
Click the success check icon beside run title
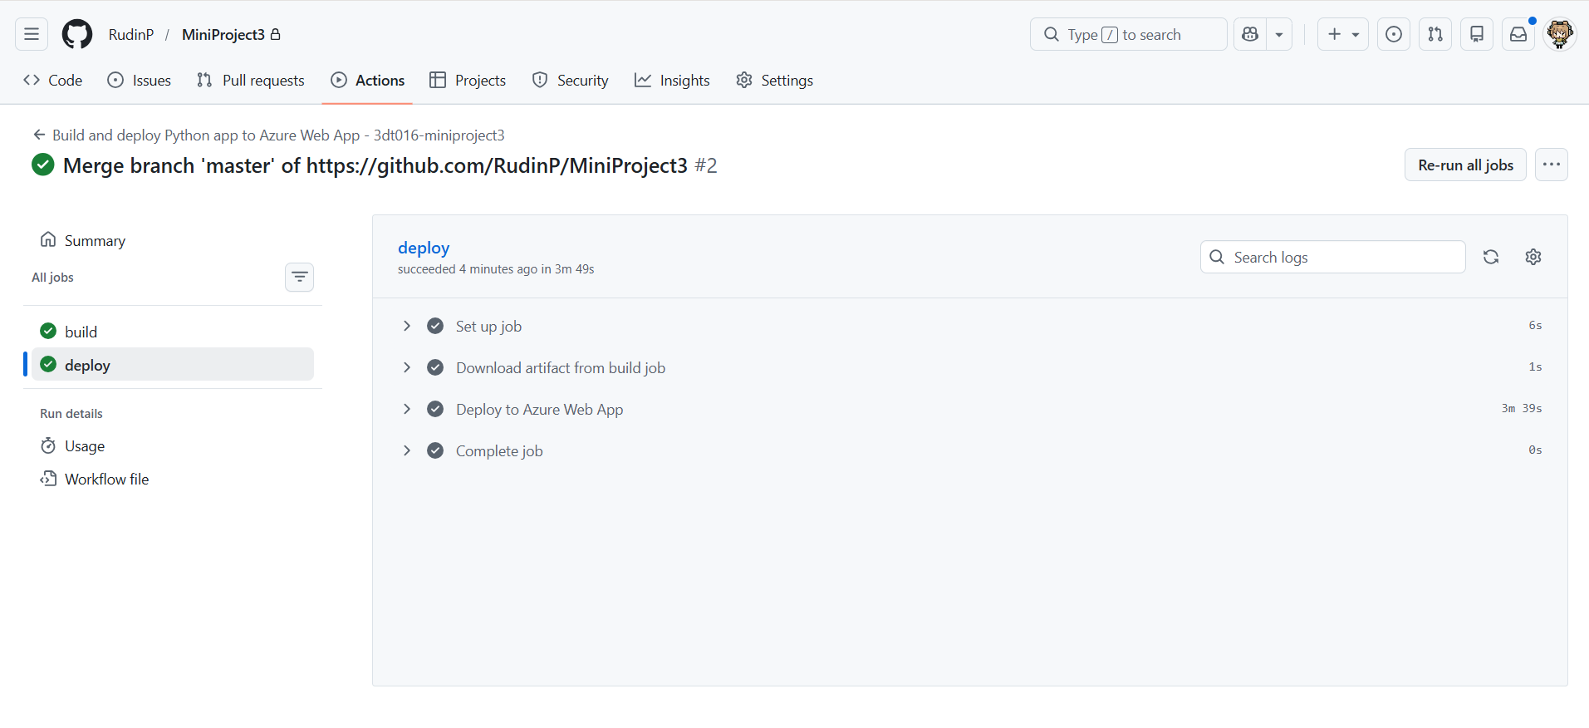43,165
